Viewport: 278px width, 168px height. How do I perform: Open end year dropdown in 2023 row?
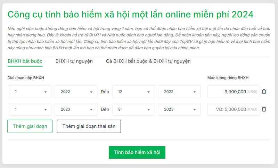[x=179, y=109]
